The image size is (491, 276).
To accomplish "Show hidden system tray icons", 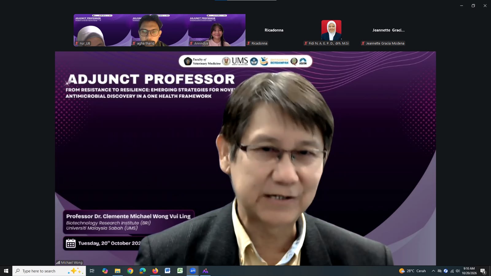I will click(x=433, y=271).
